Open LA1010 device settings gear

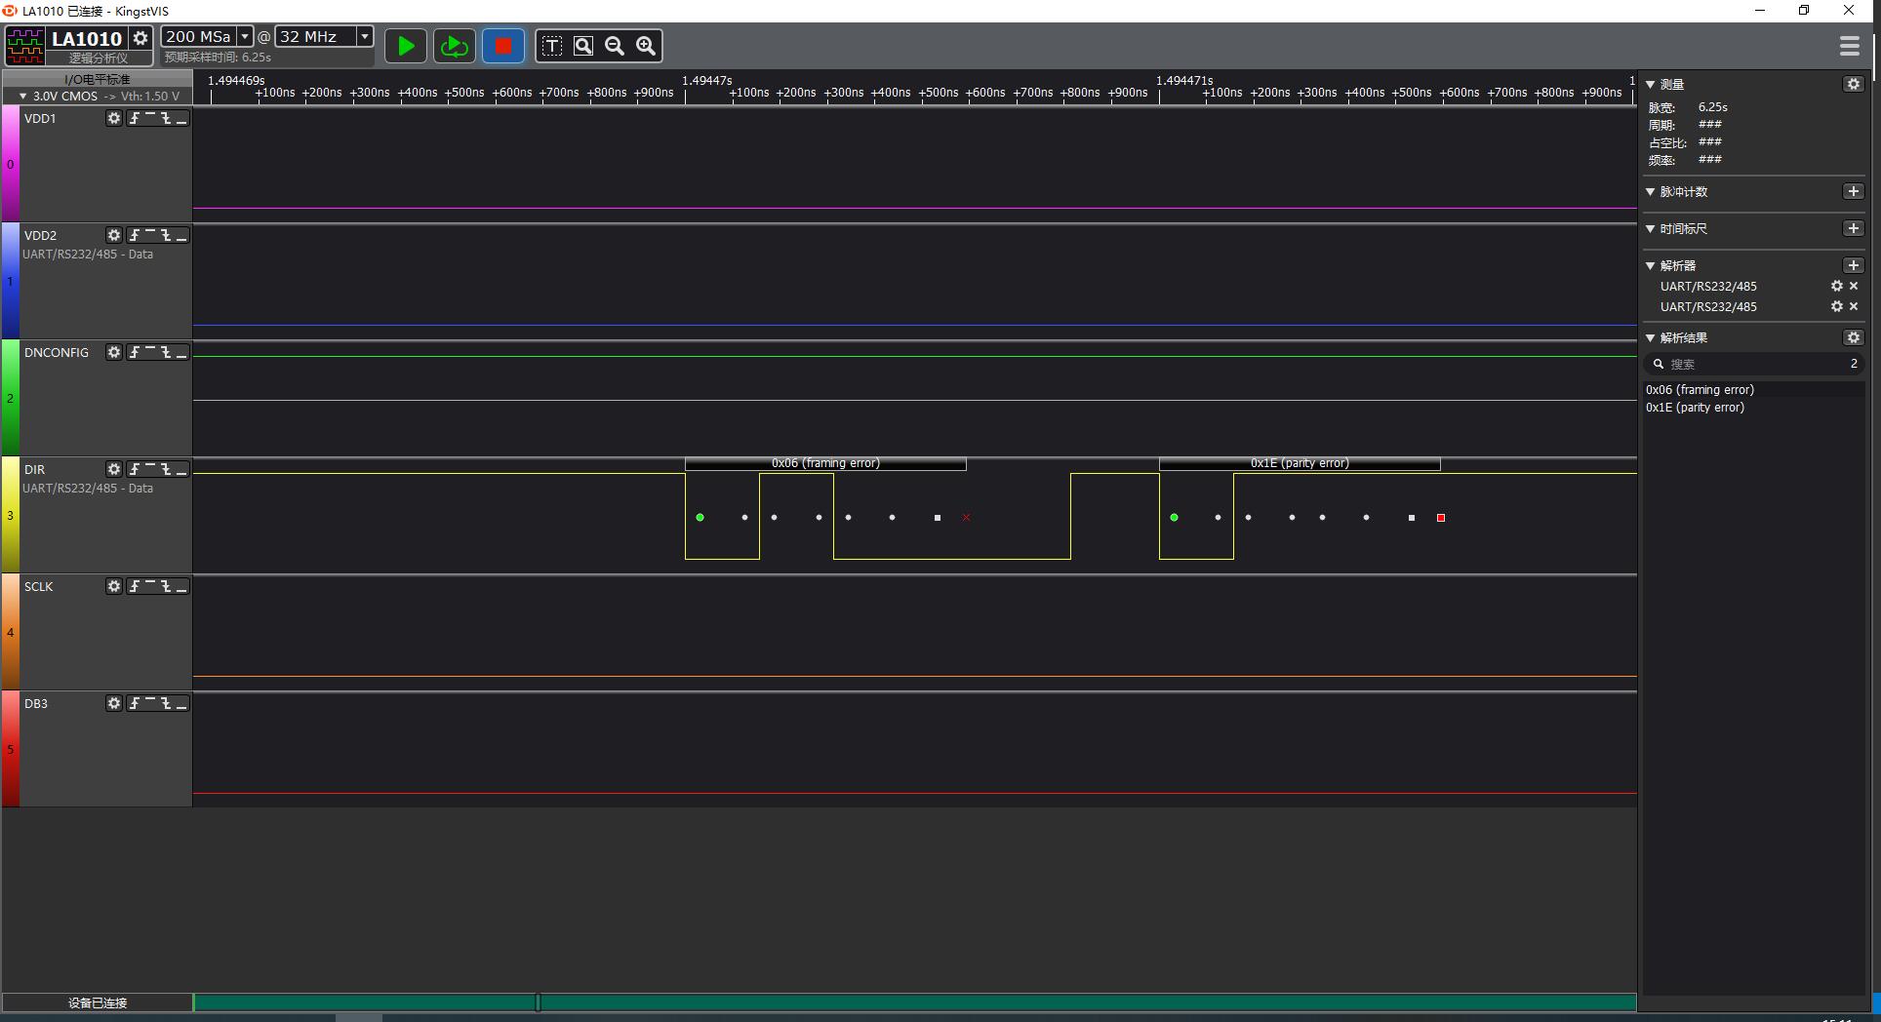(140, 38)
